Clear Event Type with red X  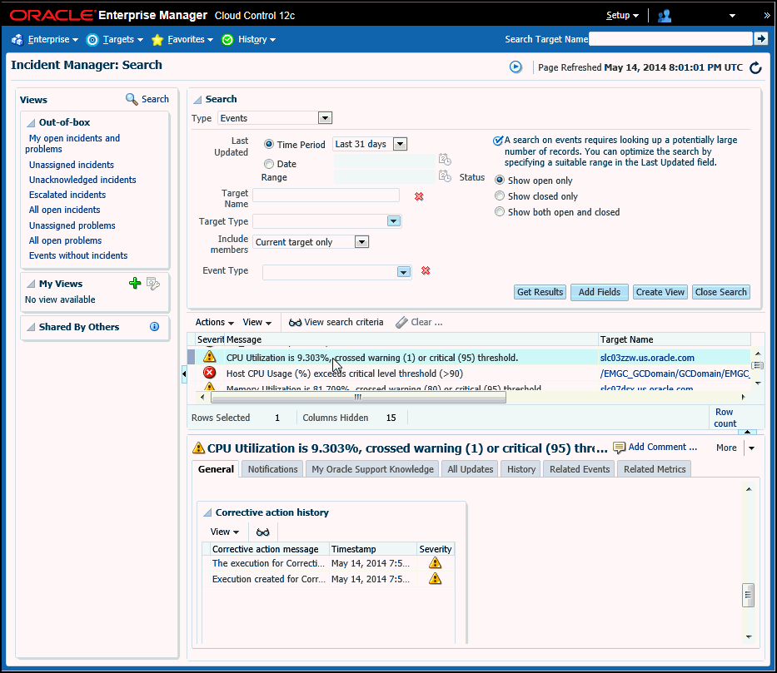(x=426, y=270)
